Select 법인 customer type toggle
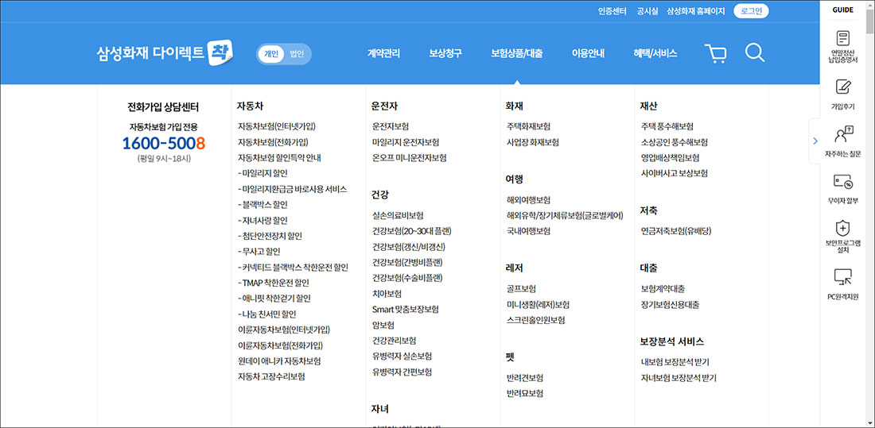The image size is (875, 428). click(297, 54)
